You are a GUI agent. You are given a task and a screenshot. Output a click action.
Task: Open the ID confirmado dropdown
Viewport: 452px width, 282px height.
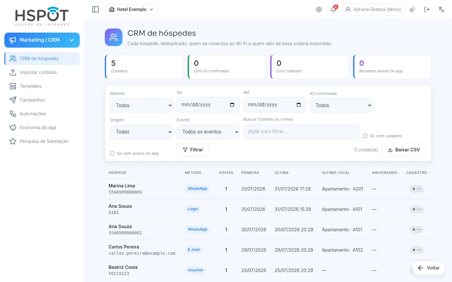341,105
